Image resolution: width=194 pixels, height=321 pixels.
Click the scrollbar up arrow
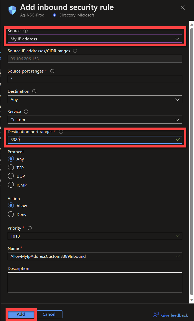pos(191,24)
